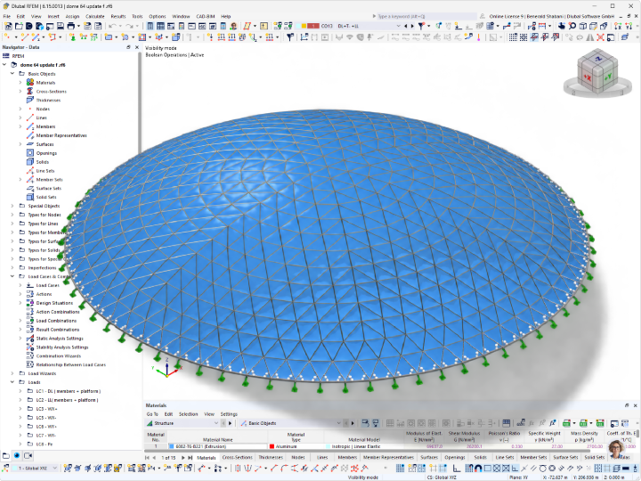Image resolution: width=641 pixels, height=481 pixels.
Task: Click the red Aluminum type color swatch
Action: coord(272,446)
